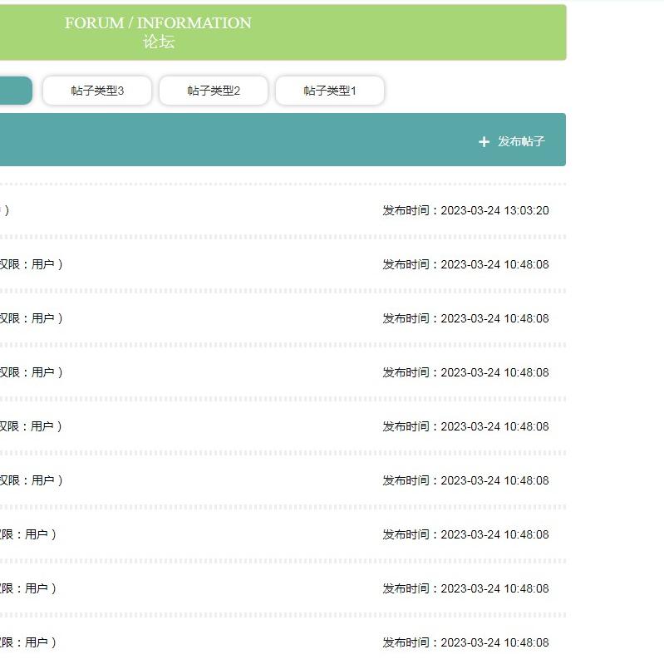The height and width of the screenshot is (664, 664).
Task: Select the 帖子类型2 tab
Action: pyautogui.click(x=214, y=91)
